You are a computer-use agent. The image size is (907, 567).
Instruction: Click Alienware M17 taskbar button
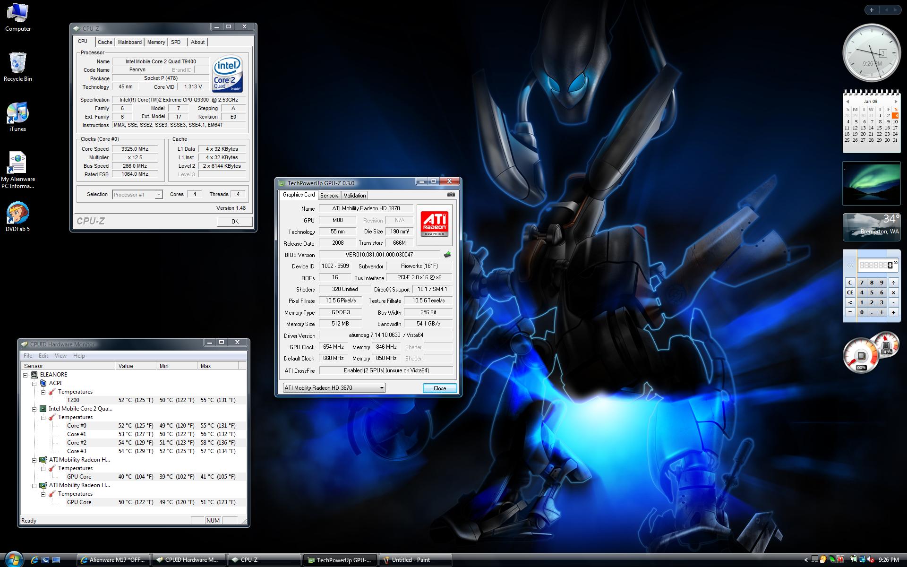pos(113,560)
